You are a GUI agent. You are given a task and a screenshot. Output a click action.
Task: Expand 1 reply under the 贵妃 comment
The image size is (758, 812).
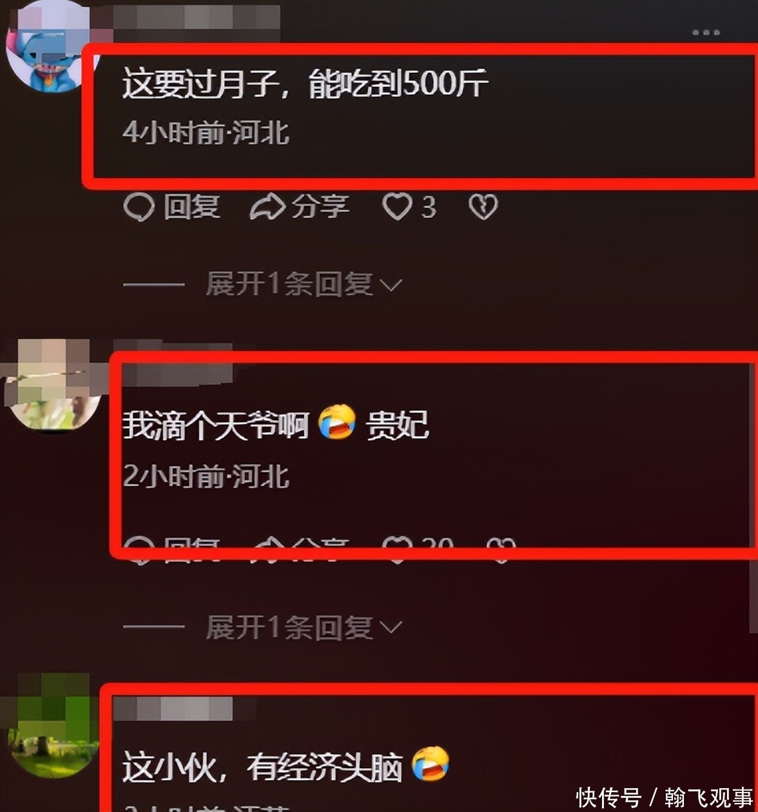(x=304, y=627)
